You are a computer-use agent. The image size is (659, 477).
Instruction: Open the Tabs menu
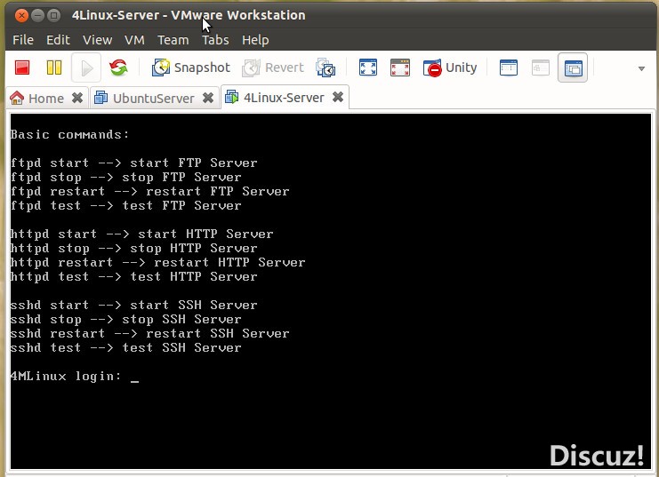[215, 40]
